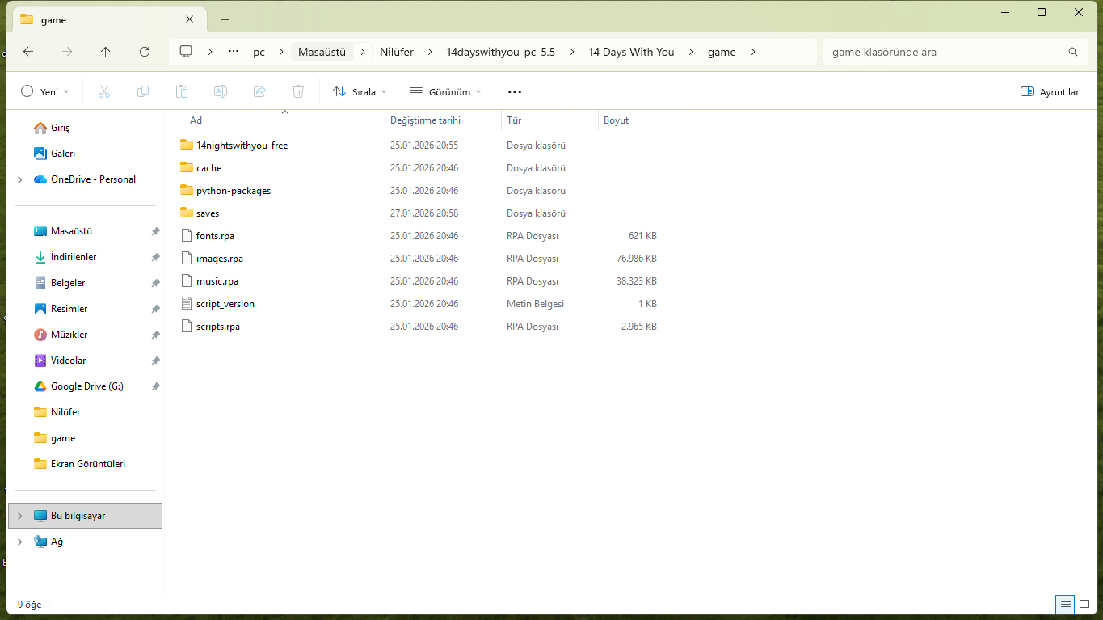Screen dimensions: 1103x620
Task: Refresh the game folder view
Action: (x=145, y=52)
